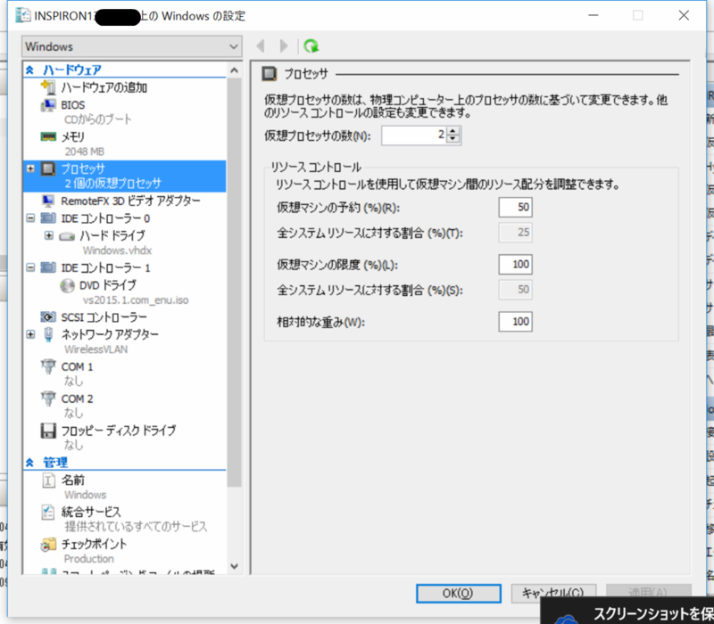Click the SCSI コントローラー icon
The height and width of the screenshot is (624, 714).
[48, 316]
